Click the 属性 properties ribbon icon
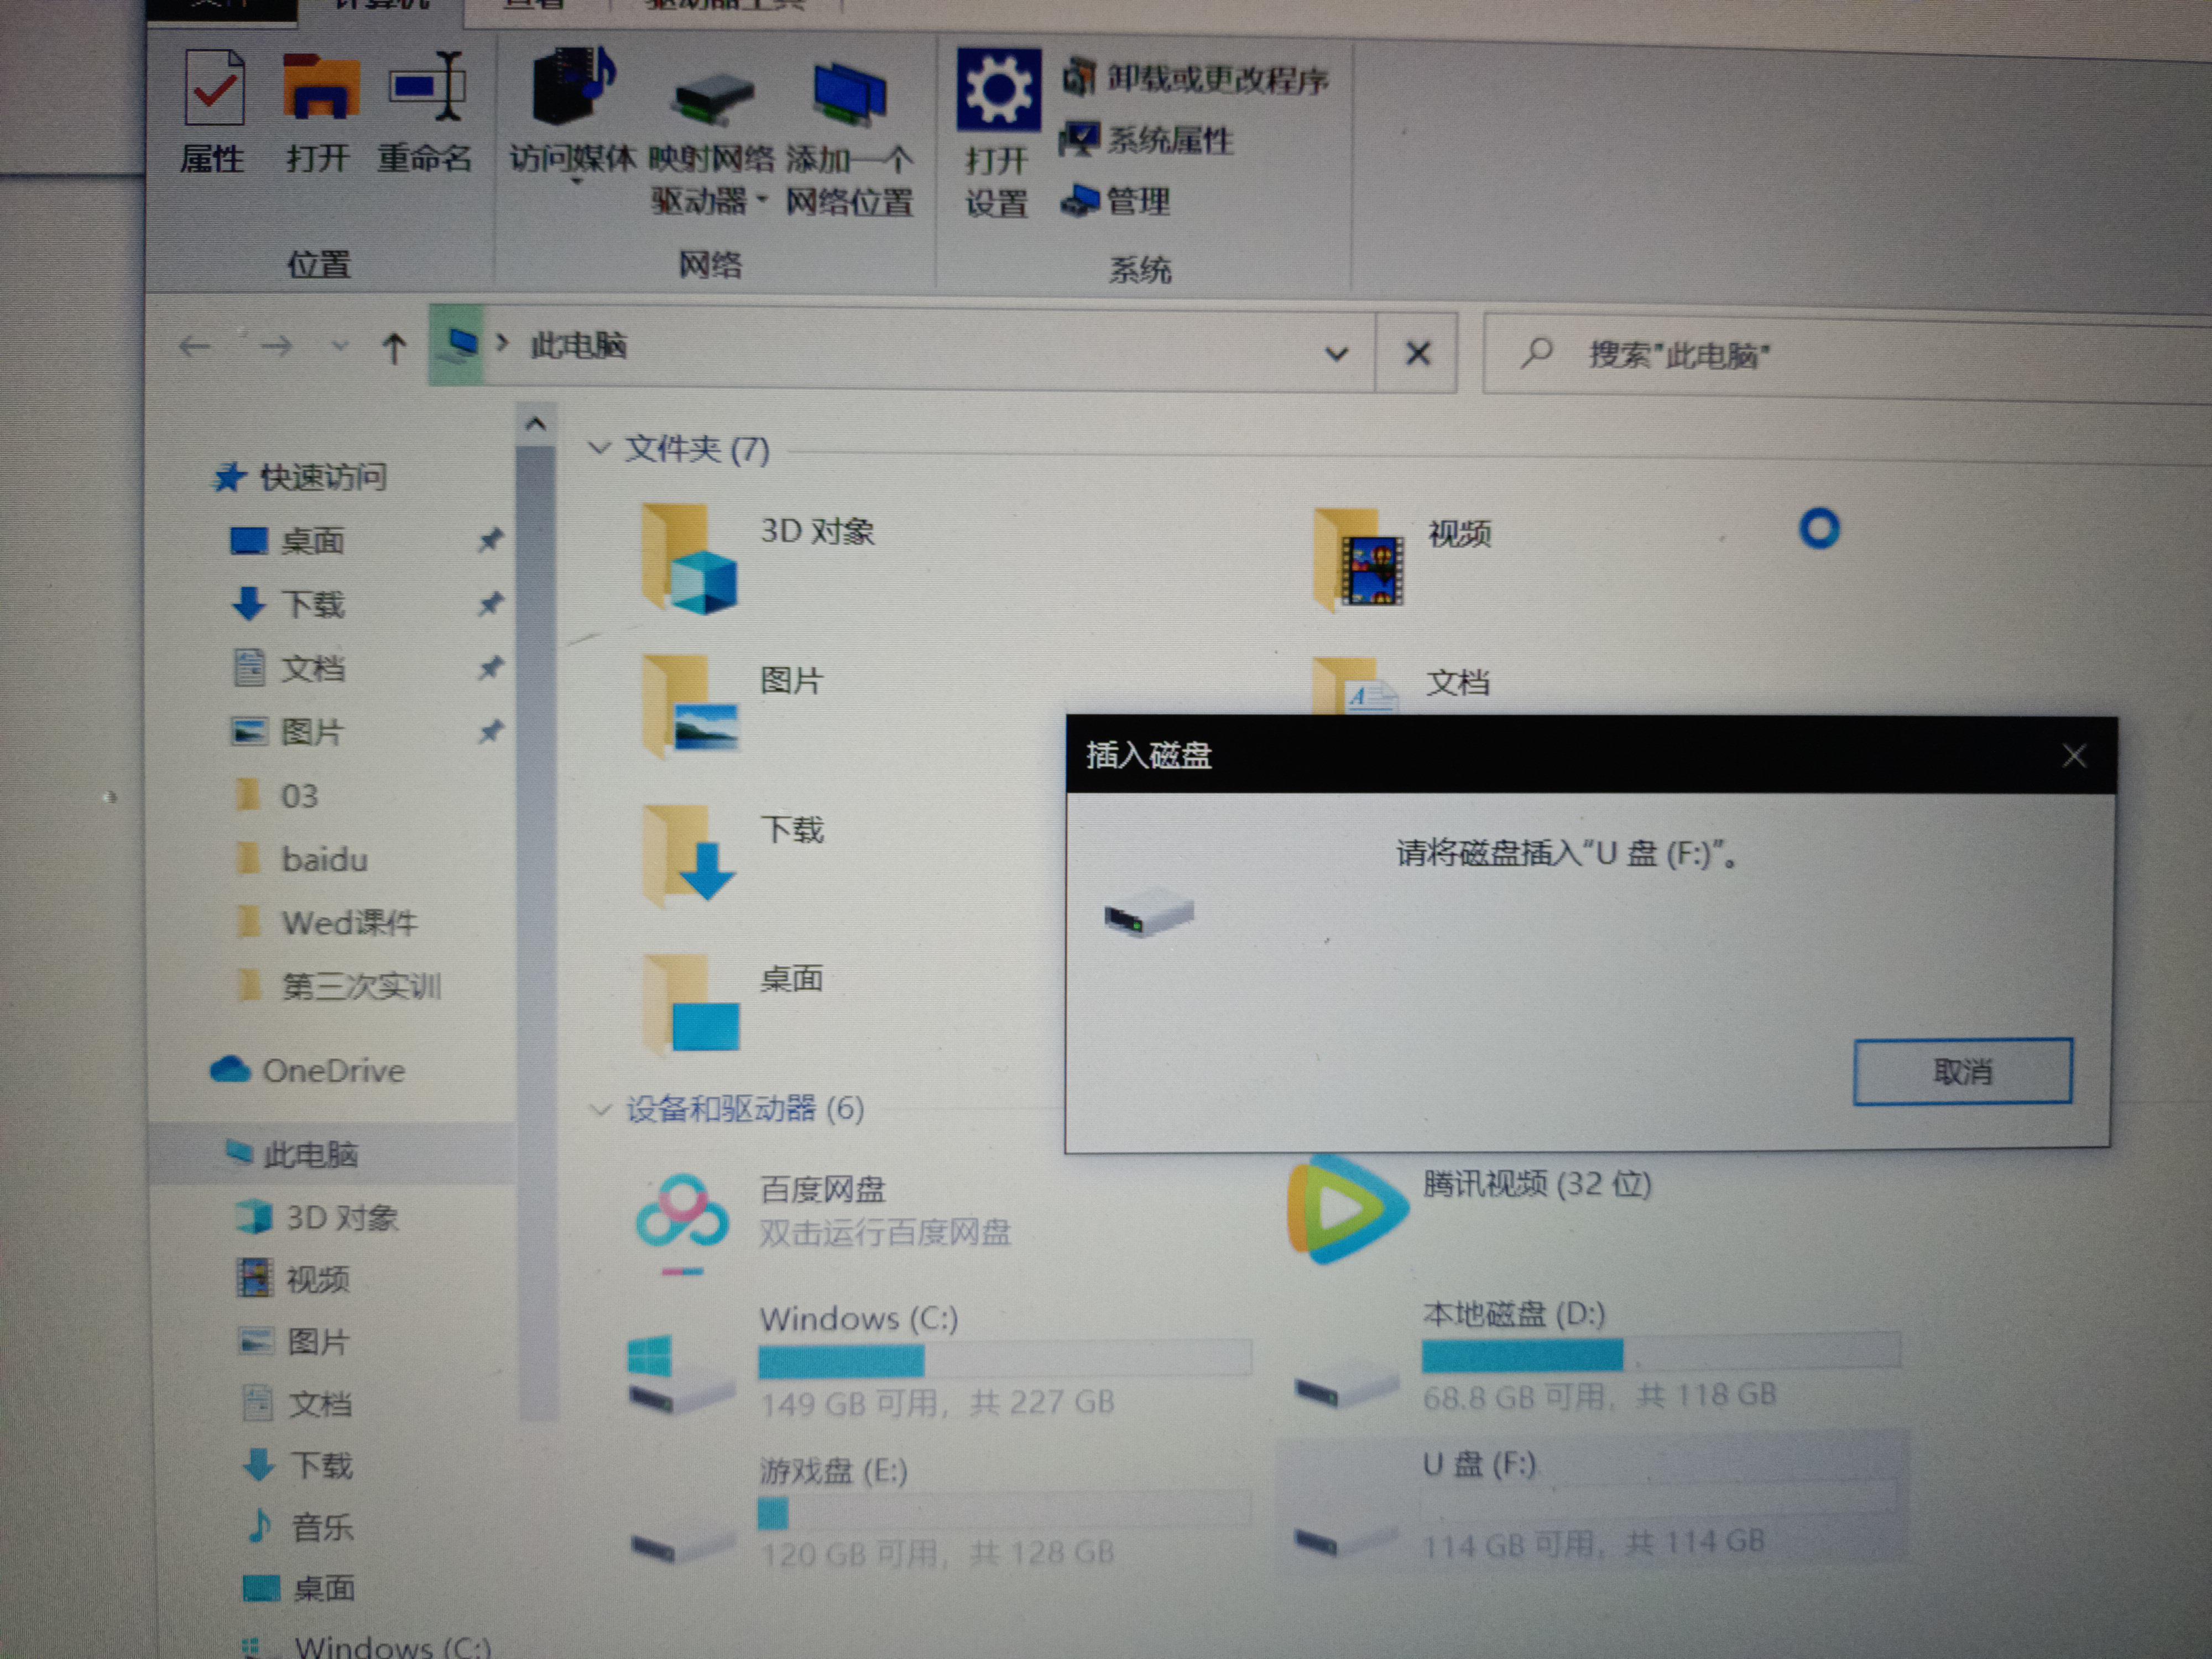Screen dimensions: 2212x1659 (x=213, y=112)
